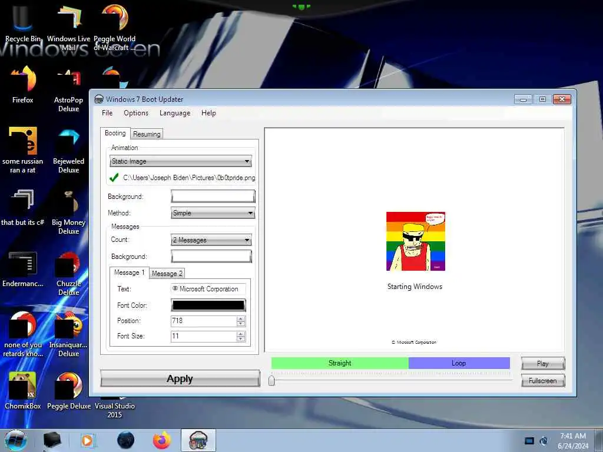The image size is (603, 452).
Task: Click the animation timeline slider handle
Action: point(271,381)
